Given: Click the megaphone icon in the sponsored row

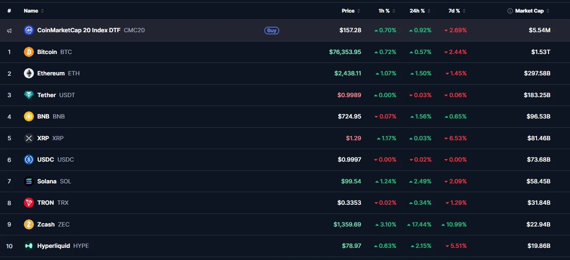Looking at the screenshot, I should (x=9, y=31).
